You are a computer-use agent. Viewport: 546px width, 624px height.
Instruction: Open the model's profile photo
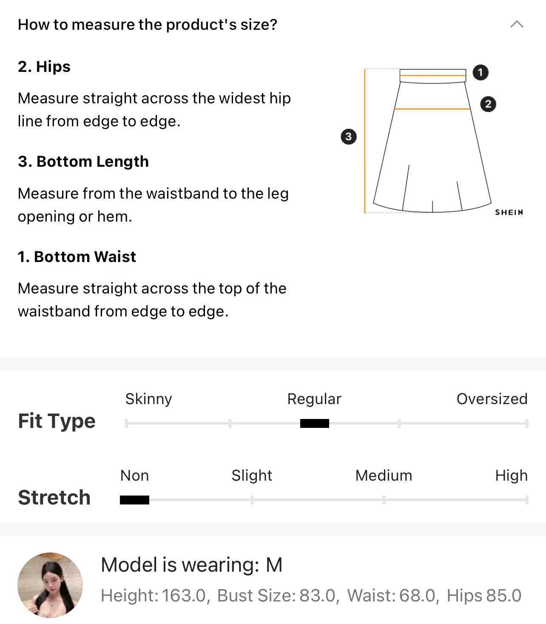[x=50, y=585]
